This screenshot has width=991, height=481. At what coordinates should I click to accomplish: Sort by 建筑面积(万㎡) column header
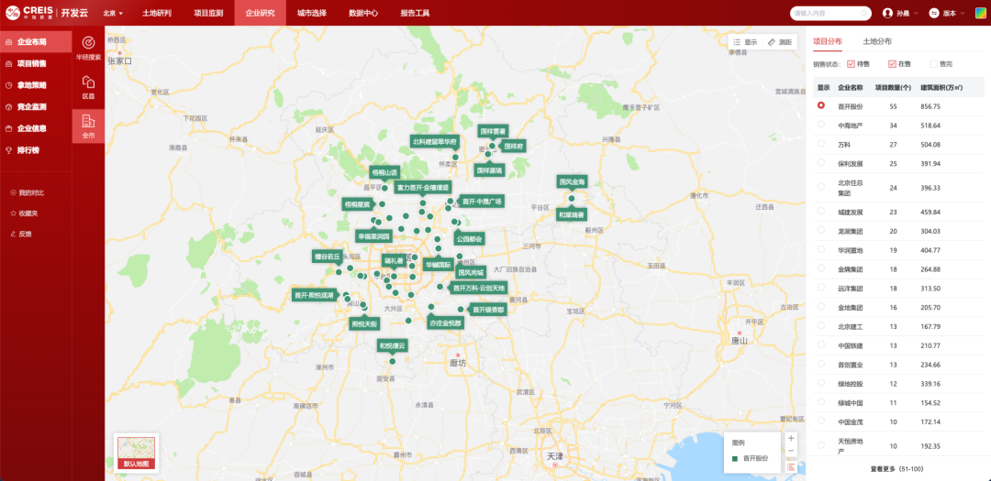click(x=940, y=87)
